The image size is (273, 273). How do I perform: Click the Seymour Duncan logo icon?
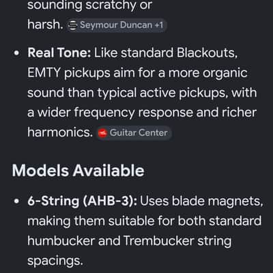point(73,25)
